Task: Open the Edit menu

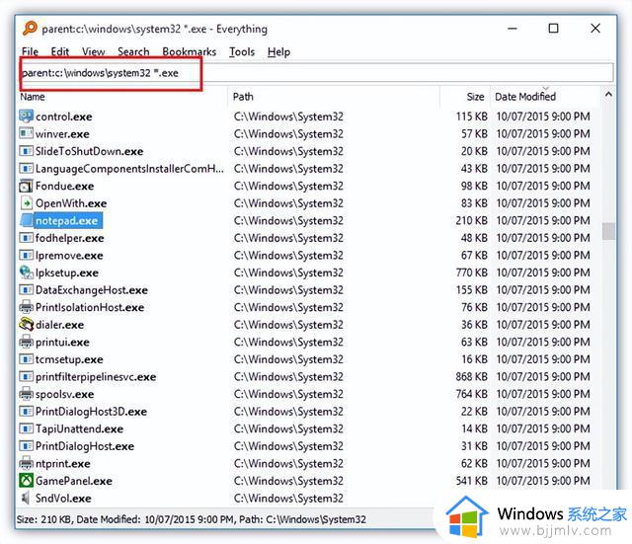Action: [x=59, y=51]
